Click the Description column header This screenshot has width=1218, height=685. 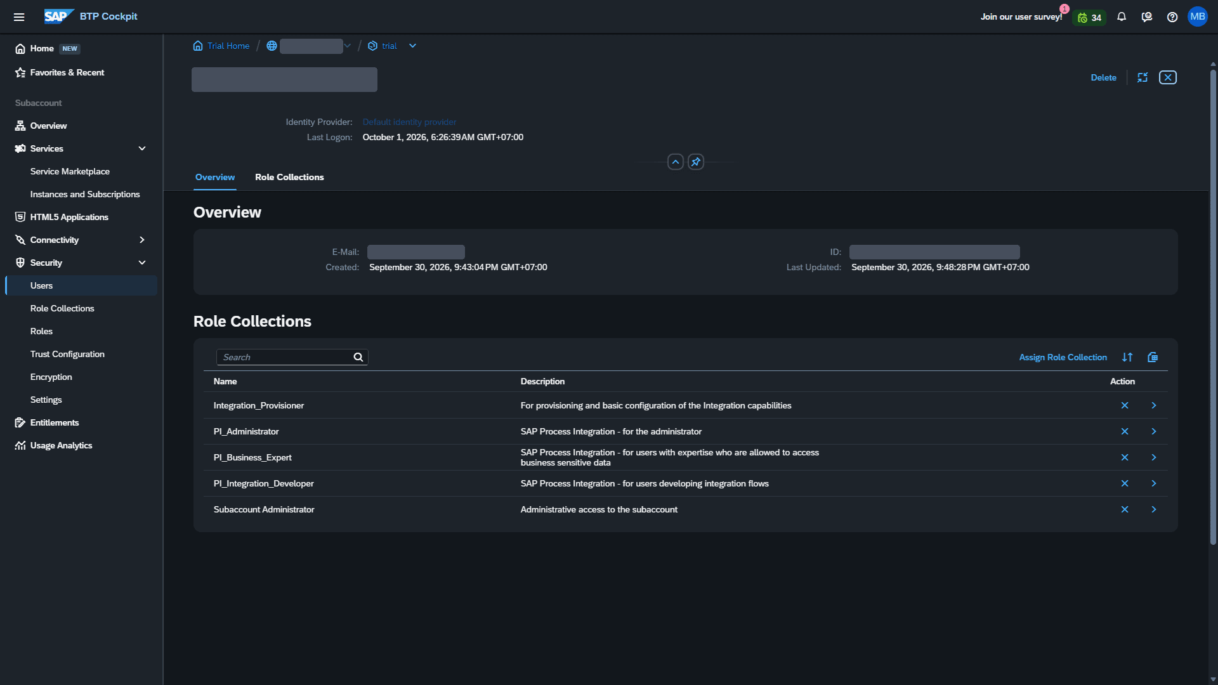tap(542, 381)
